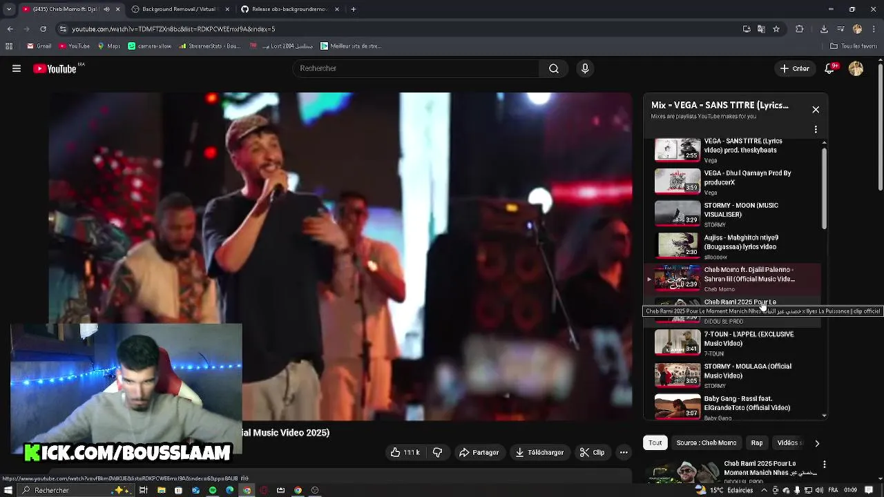
Task: Close the Mix playlist panel
Action: coord(816,110)
